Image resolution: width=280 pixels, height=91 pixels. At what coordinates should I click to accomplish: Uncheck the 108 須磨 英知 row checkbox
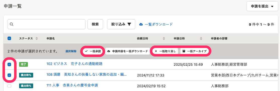pos(9,75)
